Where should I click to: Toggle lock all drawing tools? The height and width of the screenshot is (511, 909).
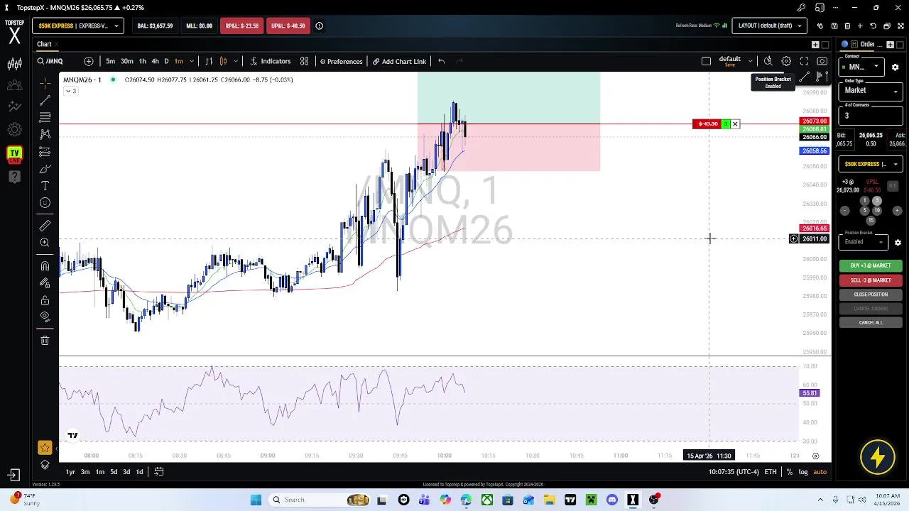pyautogui.click(x=45, y=300)
